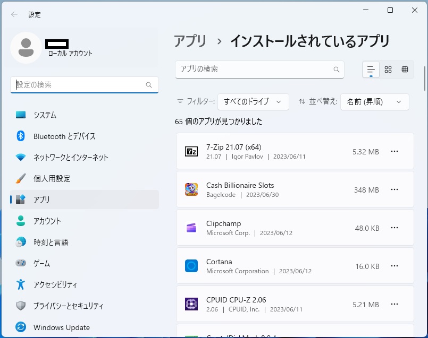Click the Clipchamp app title

tap(223, 223)
